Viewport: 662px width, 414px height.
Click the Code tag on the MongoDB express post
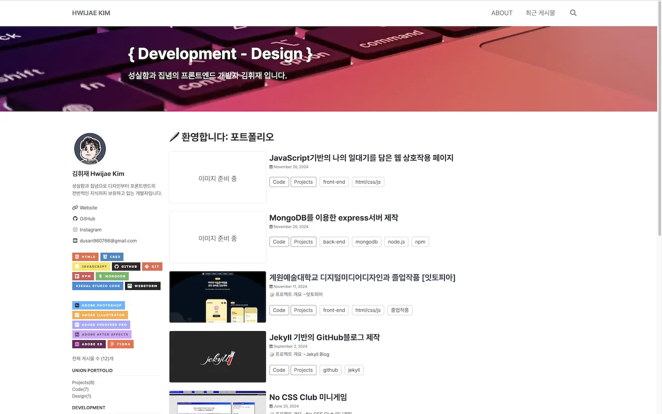click(x=279, y=242)
